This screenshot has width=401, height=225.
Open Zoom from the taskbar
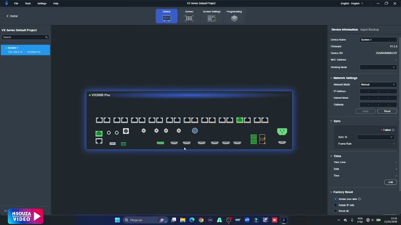[247, 220]
